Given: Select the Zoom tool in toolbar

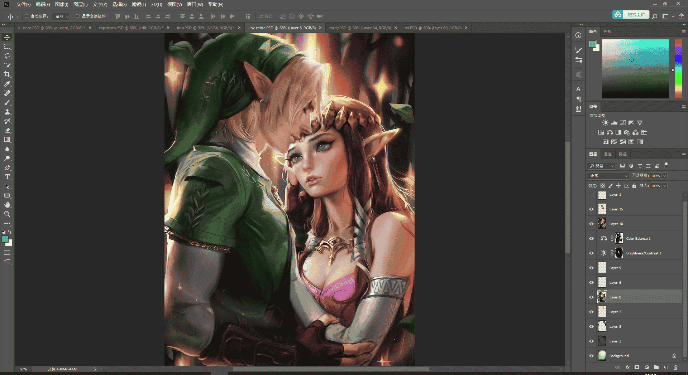Looking at the screenshot, I should click(x=7, y=214).
